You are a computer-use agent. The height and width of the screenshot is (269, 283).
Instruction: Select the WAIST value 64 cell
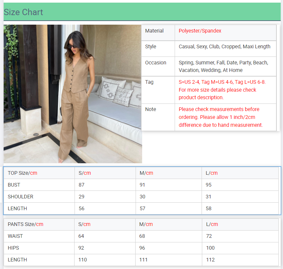tap(81, 236)
